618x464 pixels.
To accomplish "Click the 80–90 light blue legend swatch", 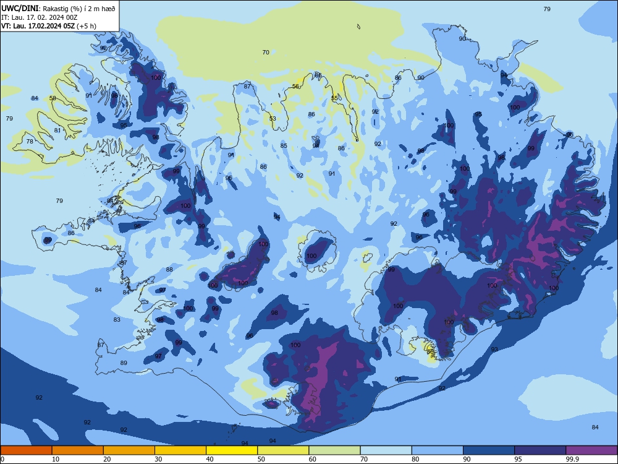I will (438, 450).
